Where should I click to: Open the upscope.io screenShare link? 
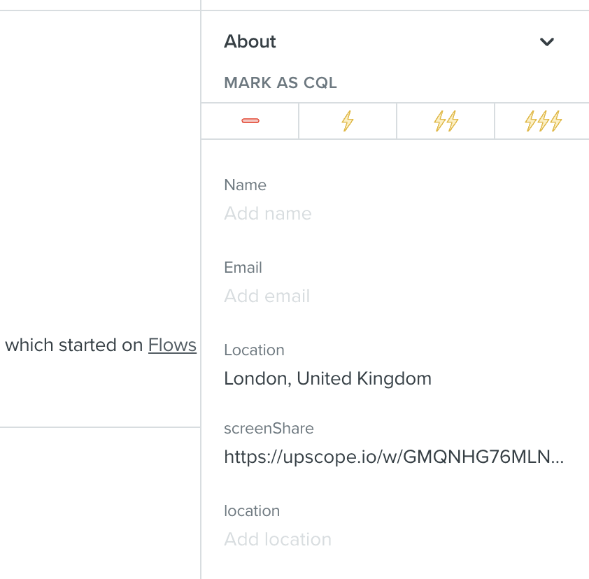(x=394, y=457)
